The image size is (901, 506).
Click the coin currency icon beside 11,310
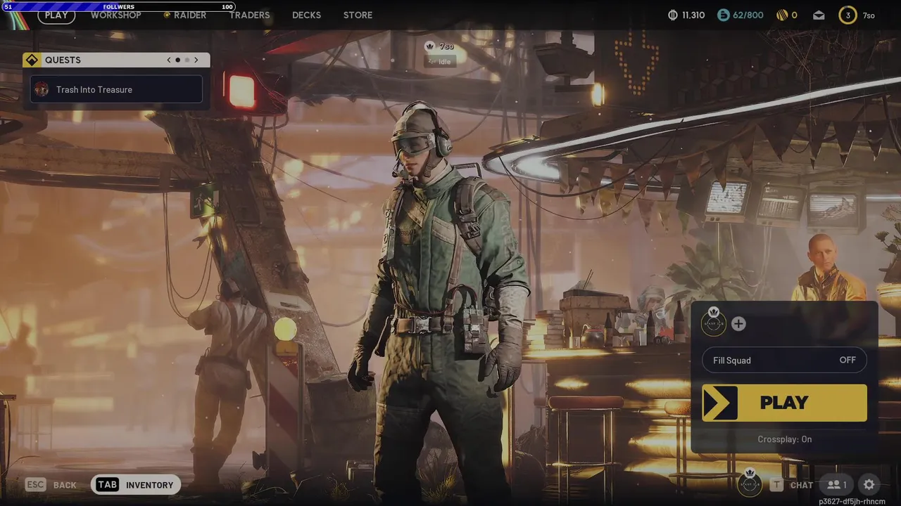673,15
